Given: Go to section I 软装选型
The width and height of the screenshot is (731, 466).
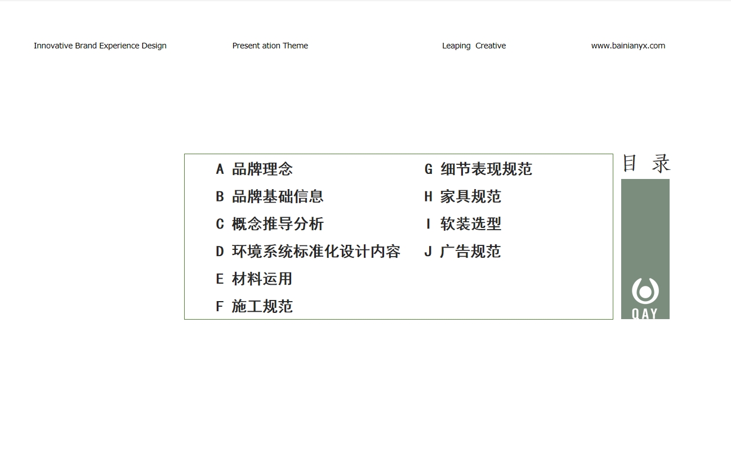Looking at the screenshot, I should 470,224.
